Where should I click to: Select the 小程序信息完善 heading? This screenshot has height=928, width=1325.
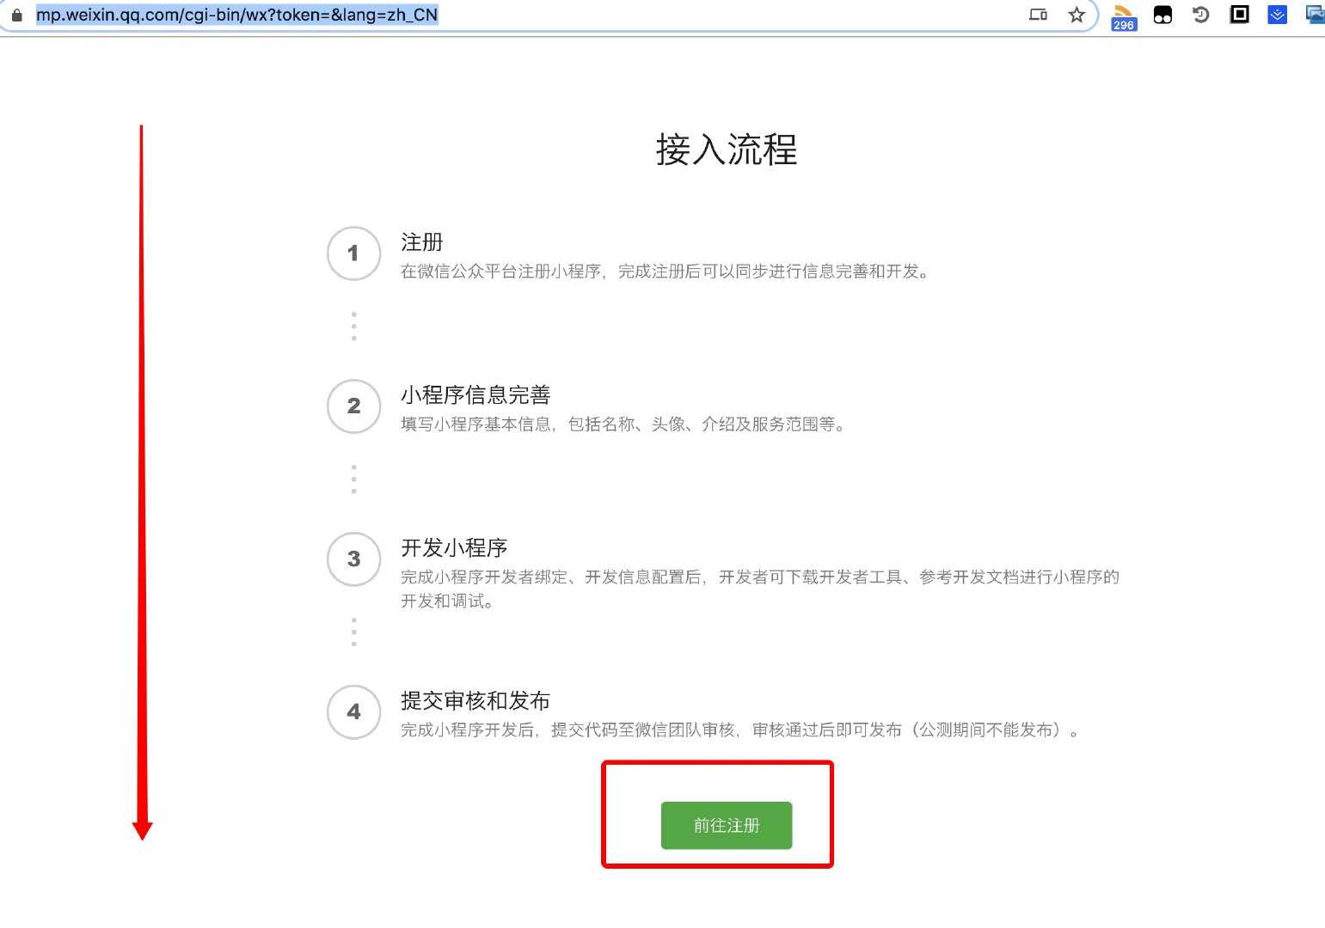(x=475, y=395)
